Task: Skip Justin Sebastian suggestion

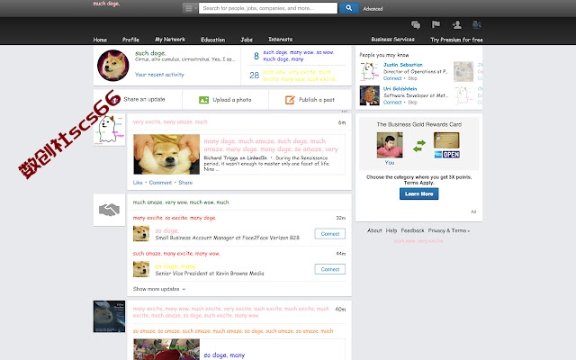Action: 412,78
